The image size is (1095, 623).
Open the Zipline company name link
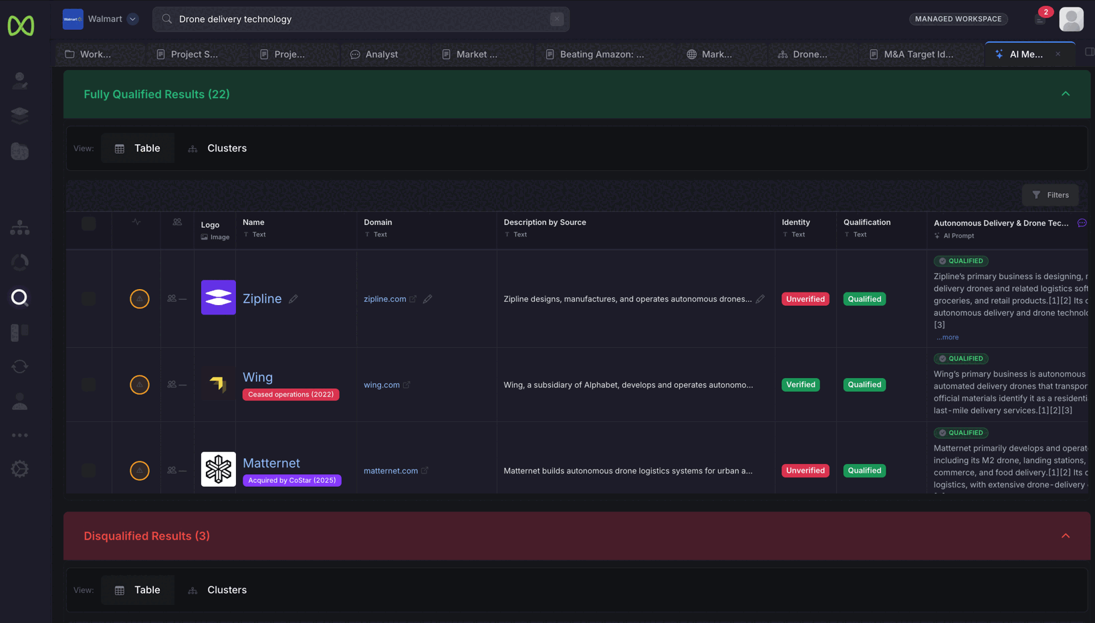[x=262, y=298]
